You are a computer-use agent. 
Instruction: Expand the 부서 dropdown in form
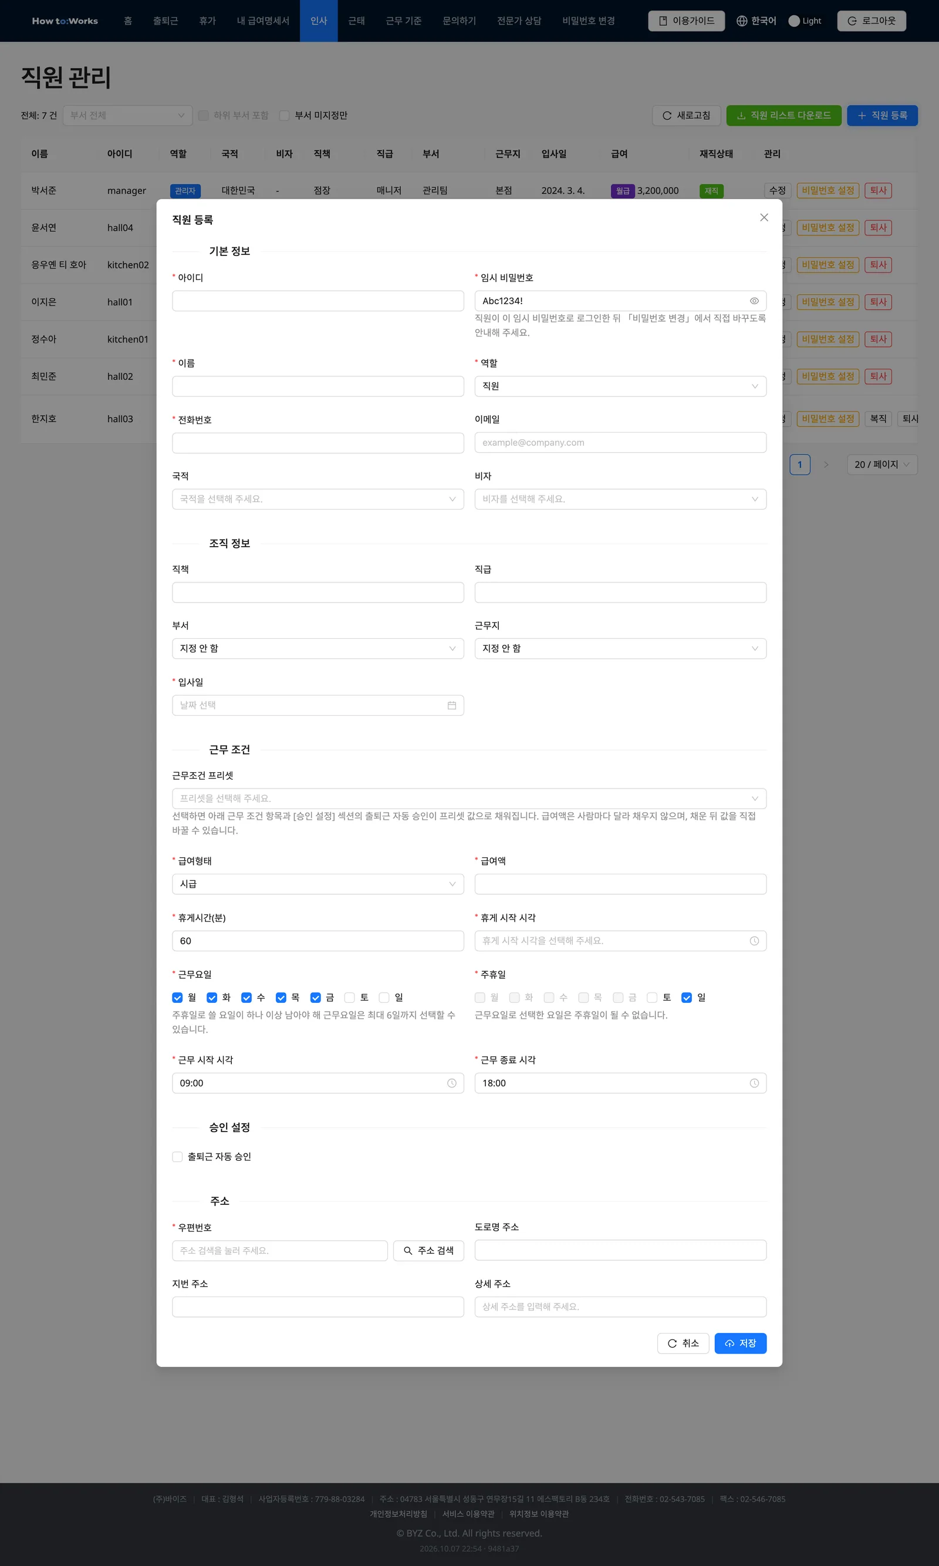pos(317,648)
